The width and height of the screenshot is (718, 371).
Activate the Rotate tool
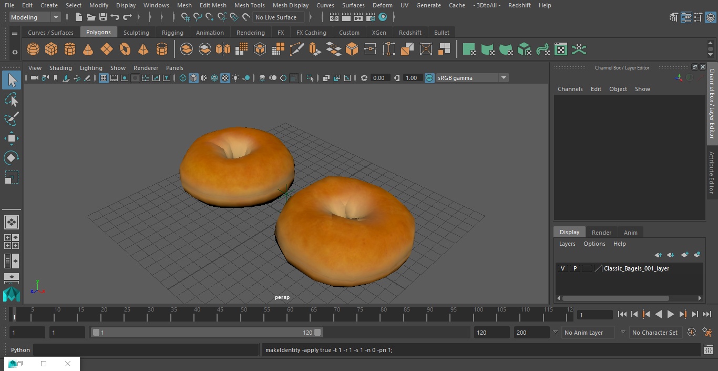point(12,158)
